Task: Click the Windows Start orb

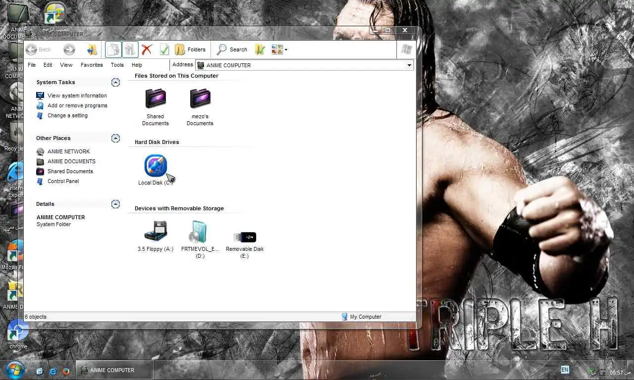Action: (x=15, y=370)
